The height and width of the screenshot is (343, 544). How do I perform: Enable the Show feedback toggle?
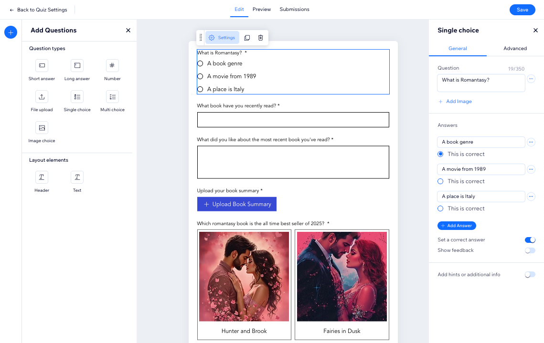click(530, 250)
